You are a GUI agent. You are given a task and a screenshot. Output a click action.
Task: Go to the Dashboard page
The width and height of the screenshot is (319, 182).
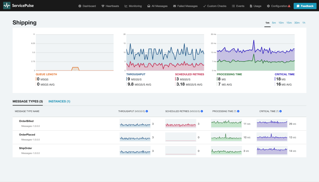[87, 6]
